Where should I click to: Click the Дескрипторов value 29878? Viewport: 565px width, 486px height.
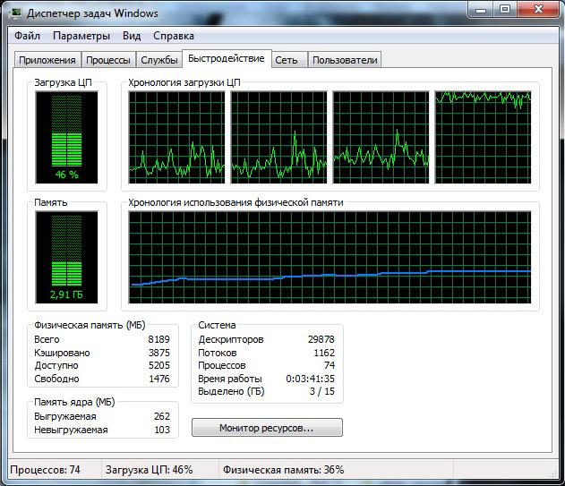pyautogui.click(x=321, y=339)
